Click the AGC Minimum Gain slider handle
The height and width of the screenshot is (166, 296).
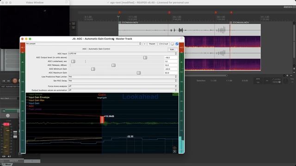click(93, 69)
